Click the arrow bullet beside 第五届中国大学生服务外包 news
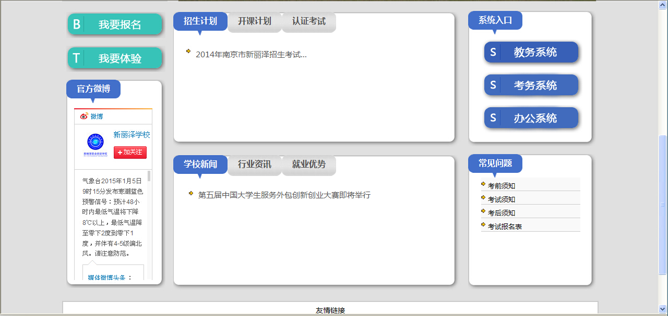This screenshot has height=316, width=668. click(191, 194)
